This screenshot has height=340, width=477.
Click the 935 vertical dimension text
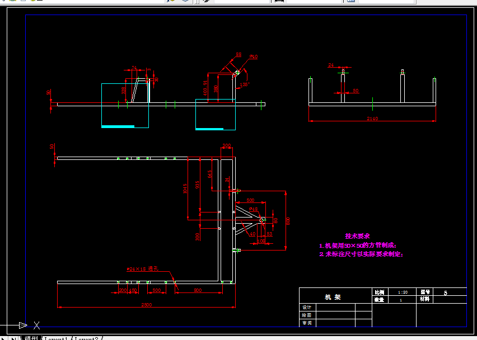197,185
